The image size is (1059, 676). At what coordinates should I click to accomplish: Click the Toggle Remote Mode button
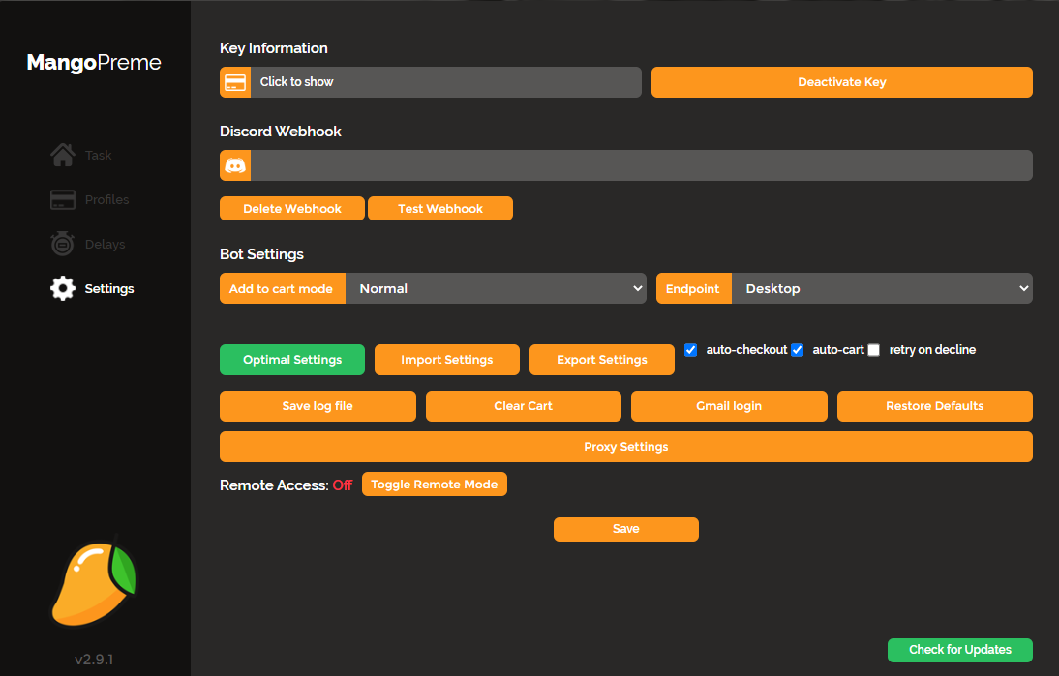[x=434, y=485]
